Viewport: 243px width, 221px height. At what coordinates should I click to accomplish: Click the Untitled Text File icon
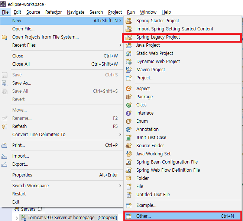coord(129,195)
